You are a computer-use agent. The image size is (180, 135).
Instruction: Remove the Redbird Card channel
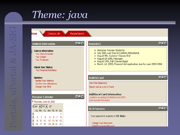tap(165, 77)
